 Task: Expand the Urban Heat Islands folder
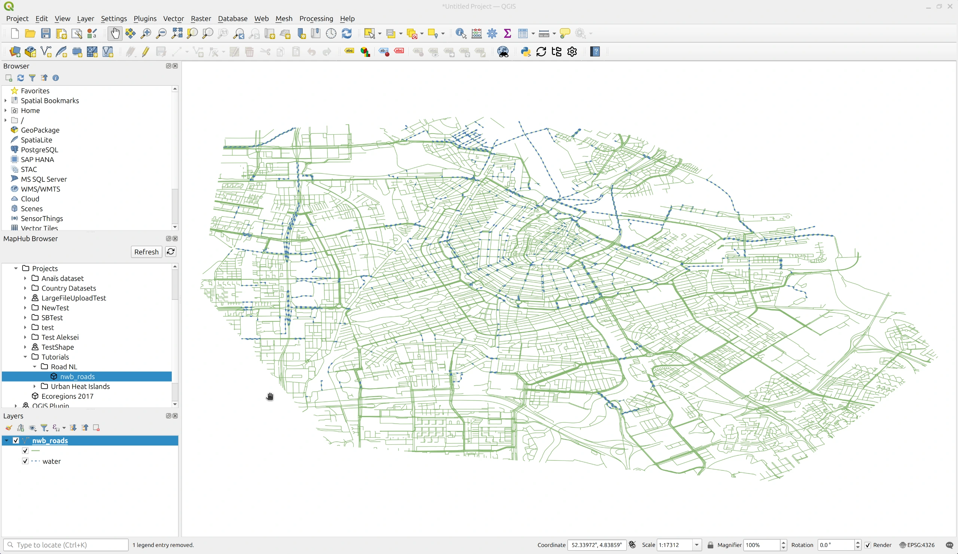click(35, 386)
